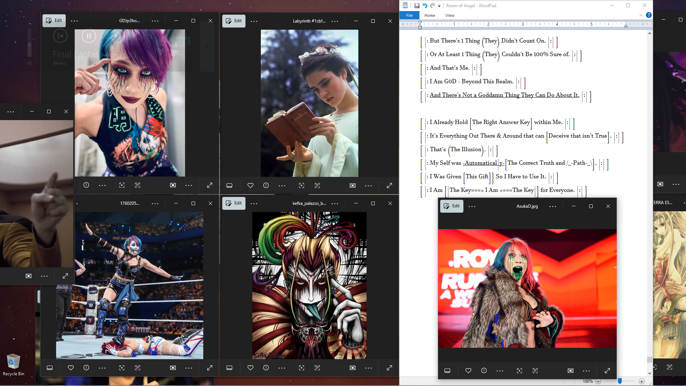Open Customize Quick Access Toolbar dropdown
The image size is (686, 386).
[x=439, y=6]
